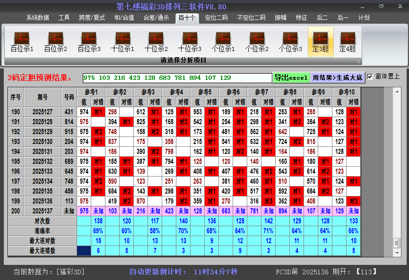The image size is (409, 280).
Task: Select the row for period 2025133
Action: click(x=184, y=171)
